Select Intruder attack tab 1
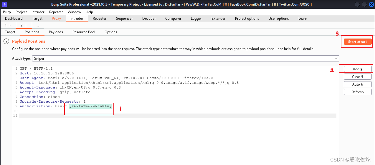Viewport: 375px width, 165px height. (x=6, y=25)
